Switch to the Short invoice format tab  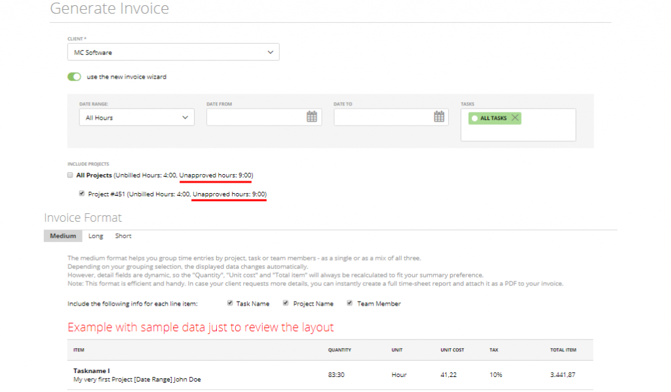click(x=123, y=236)
